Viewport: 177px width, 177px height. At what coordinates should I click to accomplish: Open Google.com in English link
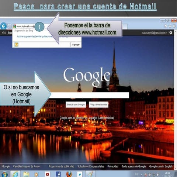161,166
